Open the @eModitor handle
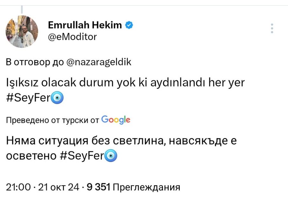Image resolution: width=288 pixels, height=202 pixels. (72, 37)
